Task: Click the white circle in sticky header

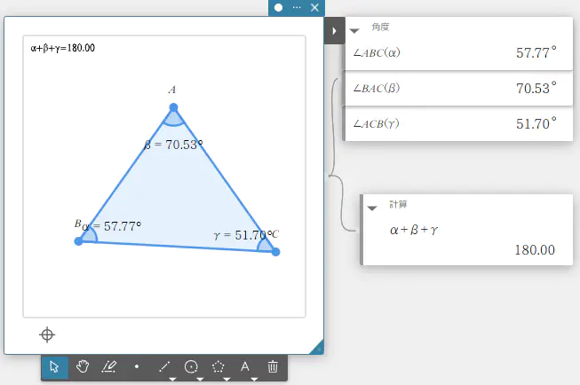Action: 279,7
